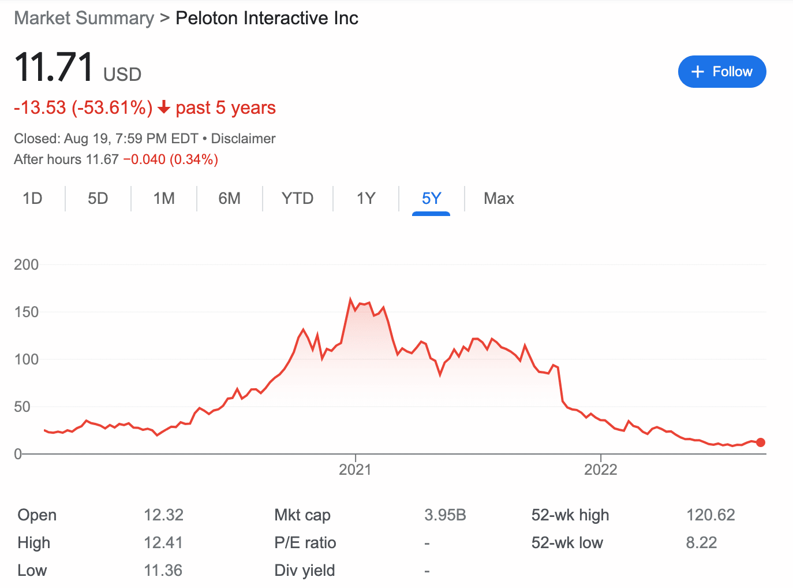Click the 2022 label on chart axis
Screen dimensions: 793x588
pyautogui.click(x=600, y=470)
